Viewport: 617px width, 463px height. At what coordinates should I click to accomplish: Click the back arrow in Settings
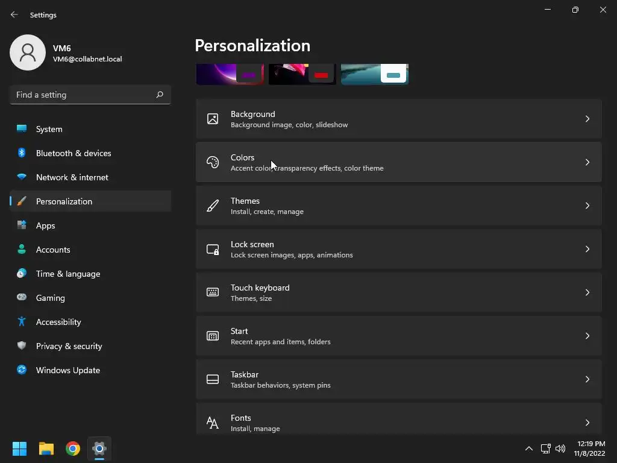click(14, 14)
